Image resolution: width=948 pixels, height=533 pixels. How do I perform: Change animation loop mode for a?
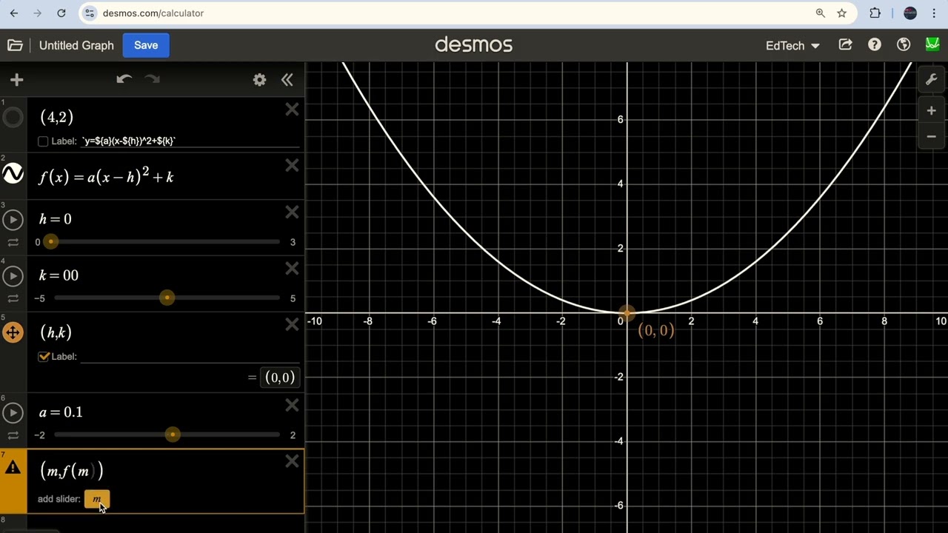tap(13, 435)
